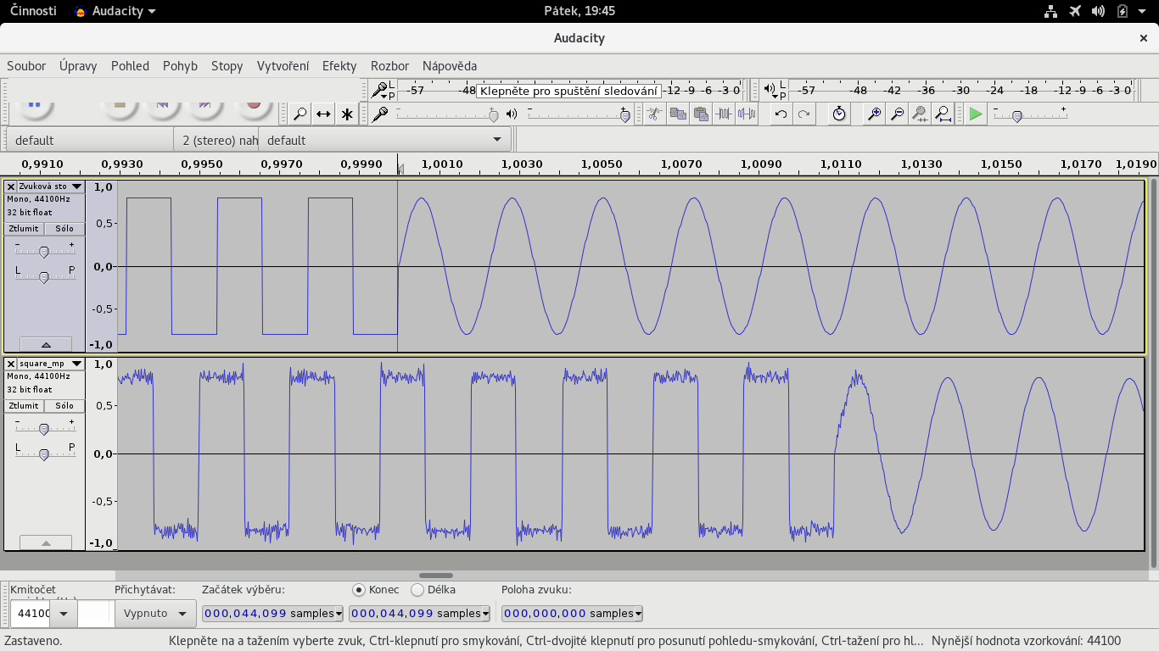Open Začátek výběru samples format dropdown

click(339, 614)
